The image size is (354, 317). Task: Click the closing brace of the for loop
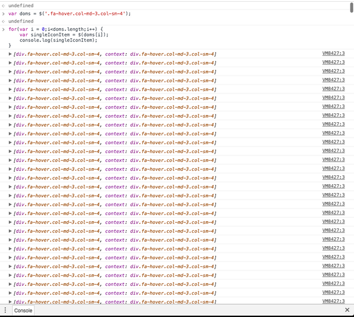pyautogui.click(x=9, y=45)
